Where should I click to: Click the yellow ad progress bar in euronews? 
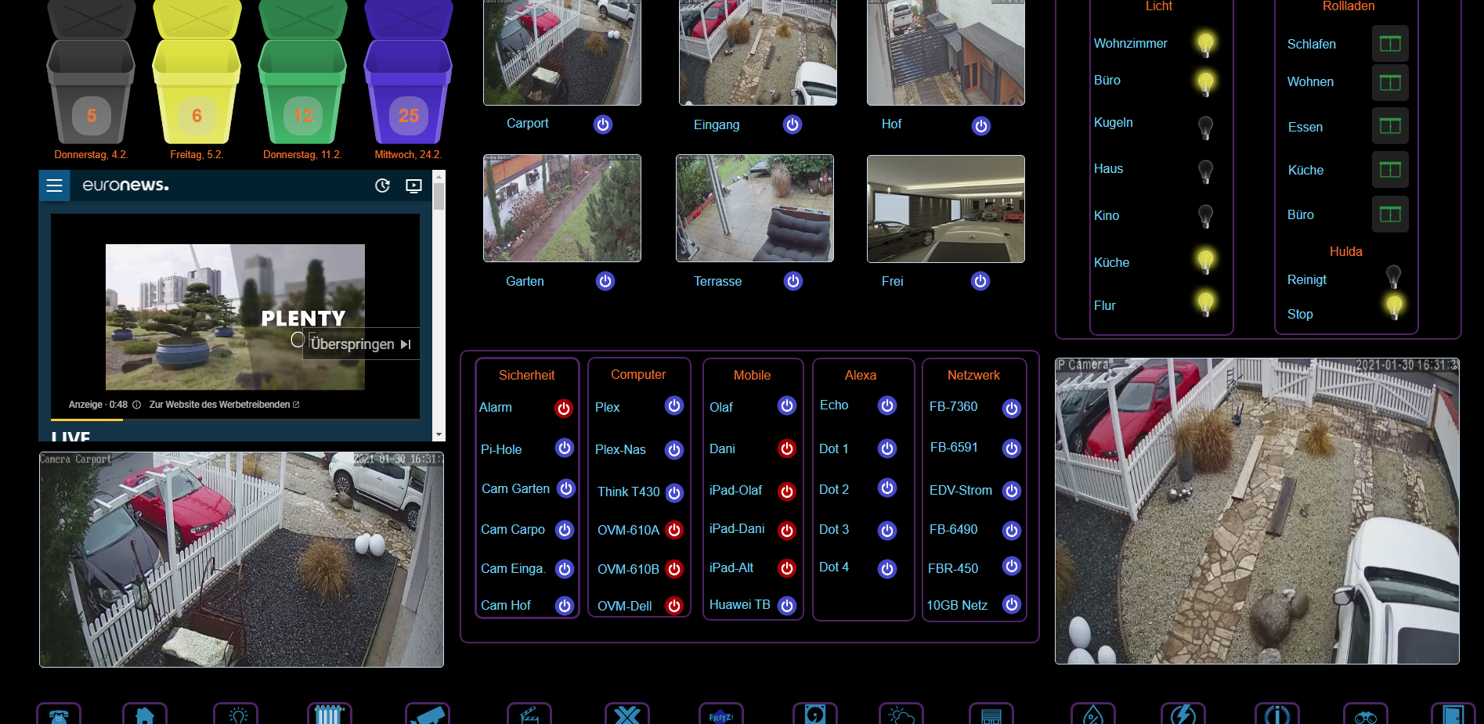click(87, 420)
